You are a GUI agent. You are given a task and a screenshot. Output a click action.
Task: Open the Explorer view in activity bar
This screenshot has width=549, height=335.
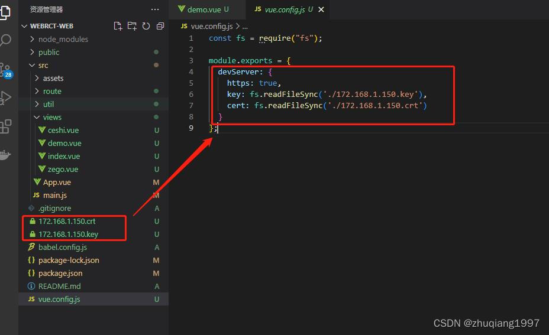(x=5, y=12)
